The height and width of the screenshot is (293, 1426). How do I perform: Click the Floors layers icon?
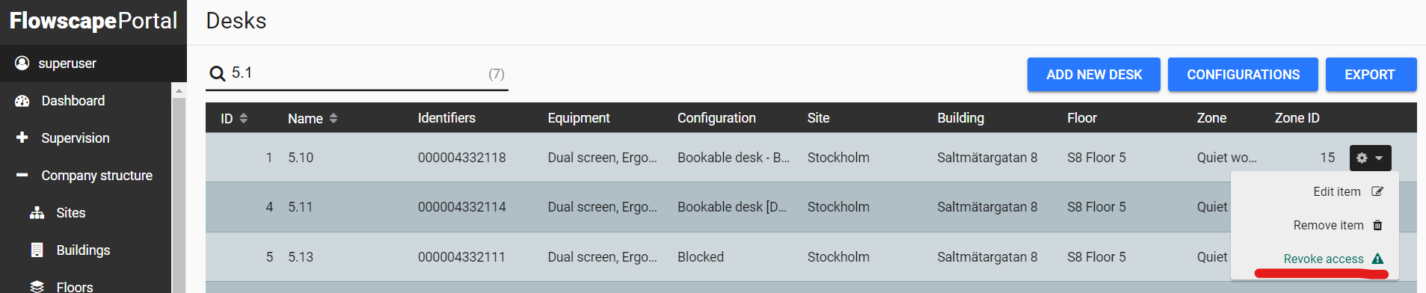[x=37, y=287]
